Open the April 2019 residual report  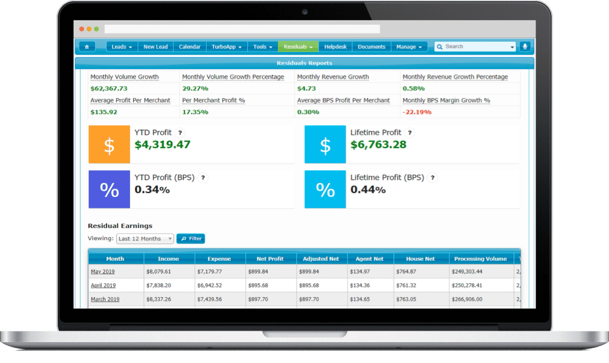(103, 286)
